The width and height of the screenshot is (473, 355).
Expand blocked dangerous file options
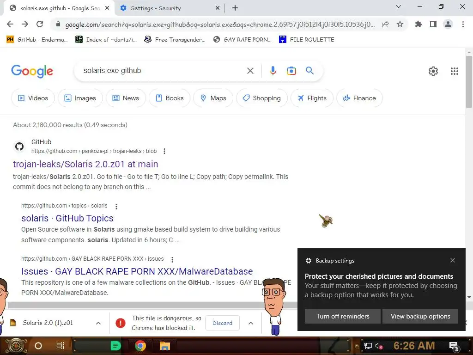point(251,323)
